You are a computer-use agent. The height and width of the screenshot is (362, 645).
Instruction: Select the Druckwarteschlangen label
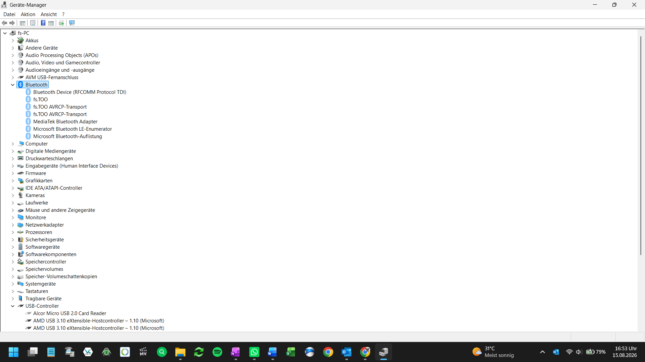[49, 158]
